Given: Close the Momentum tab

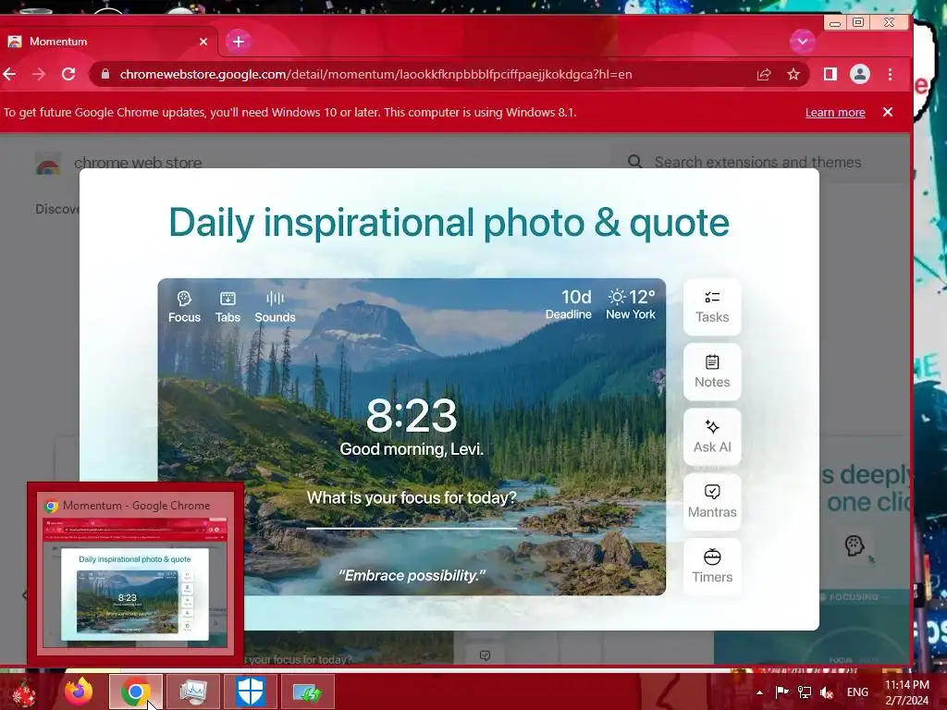Looking at the screenshot, I should (203, 42).
